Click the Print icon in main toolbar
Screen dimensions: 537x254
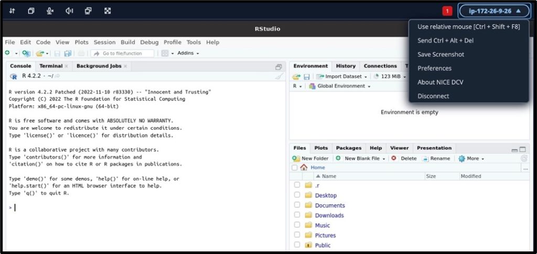pyautogui.click(x=81, y=53)
